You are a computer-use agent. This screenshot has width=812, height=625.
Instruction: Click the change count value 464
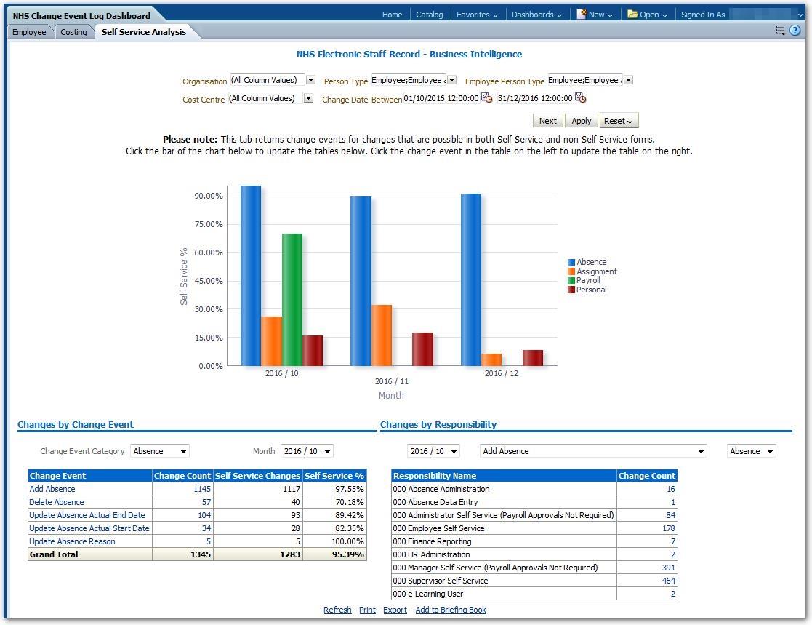[x=668, y=581]
